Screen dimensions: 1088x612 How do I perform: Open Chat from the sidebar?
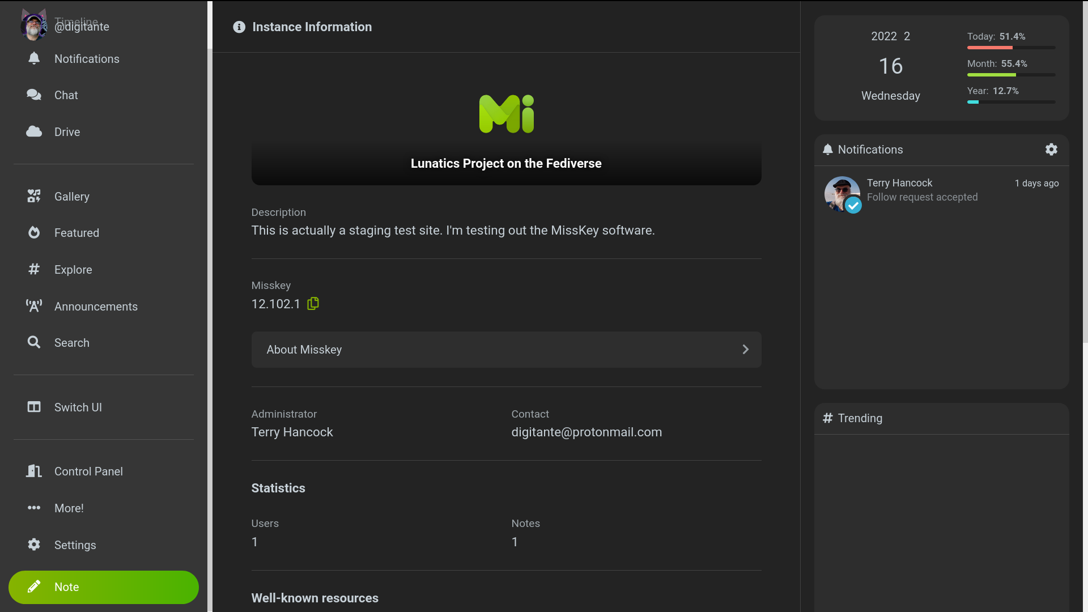click(66, 95)
